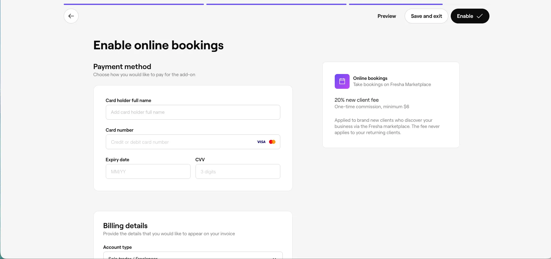Click the Mastercard logo in card field

tap(272, 142)
